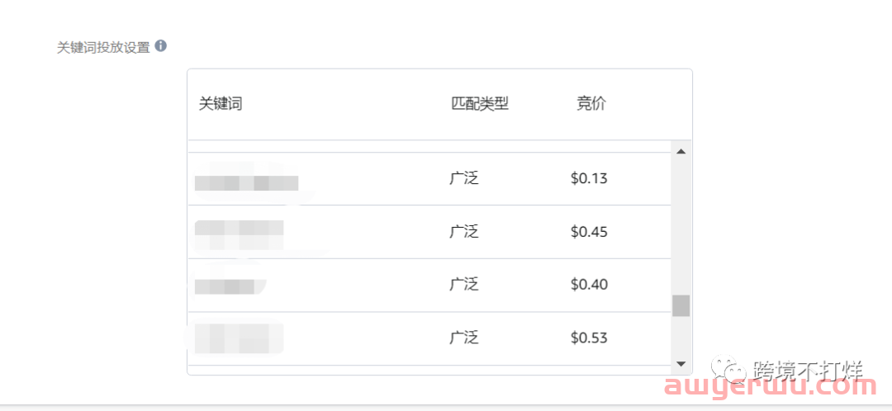Select 广泛 match type in $0.13 row
The height and width of the screenshot is (411, 892).
[x=464, y=178]
